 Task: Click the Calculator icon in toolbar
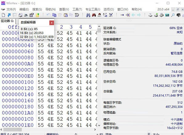coord(167,15)
